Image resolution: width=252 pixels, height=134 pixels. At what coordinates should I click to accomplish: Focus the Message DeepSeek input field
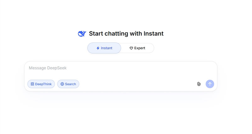pyautogui.click(x=121, y=72)
